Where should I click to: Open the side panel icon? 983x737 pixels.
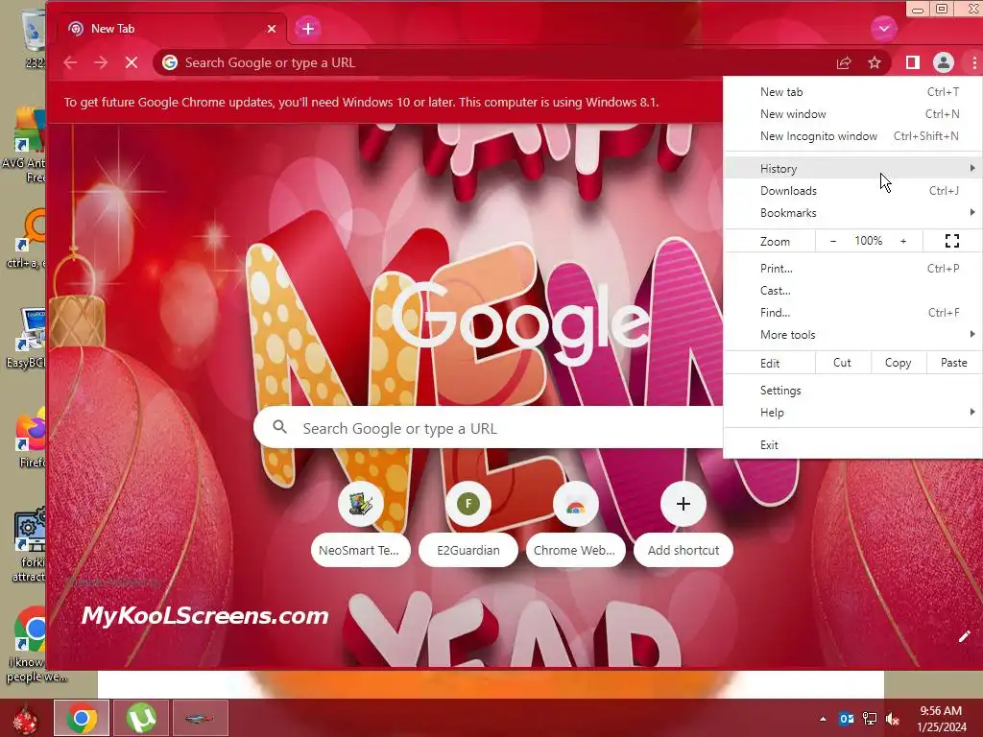pyautogui.click(x=913, y=62)
